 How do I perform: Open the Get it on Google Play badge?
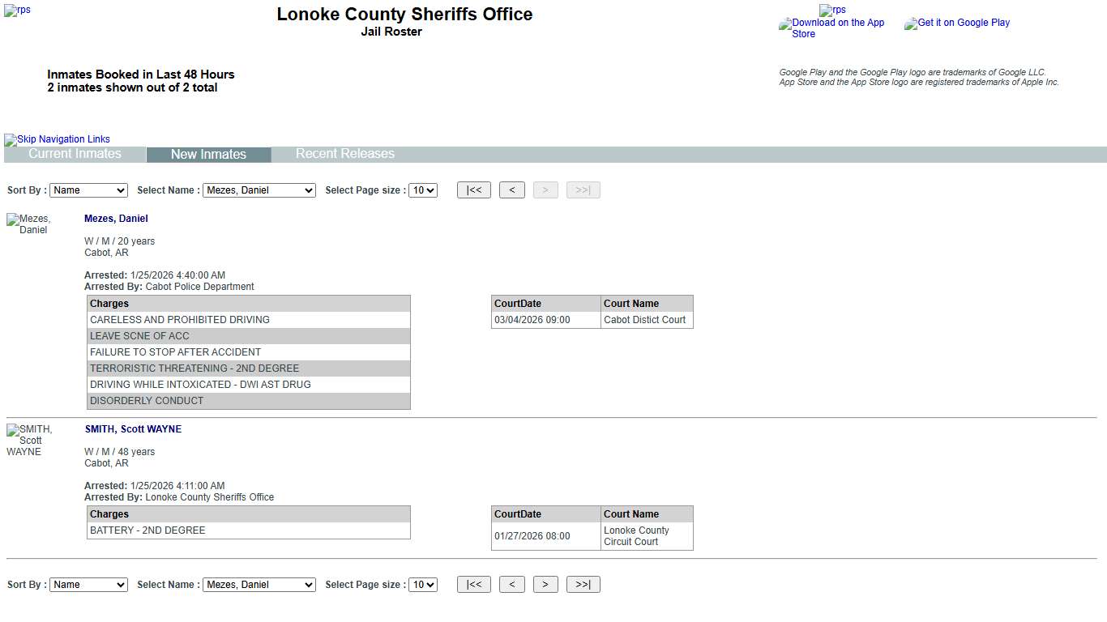(957, 23)
